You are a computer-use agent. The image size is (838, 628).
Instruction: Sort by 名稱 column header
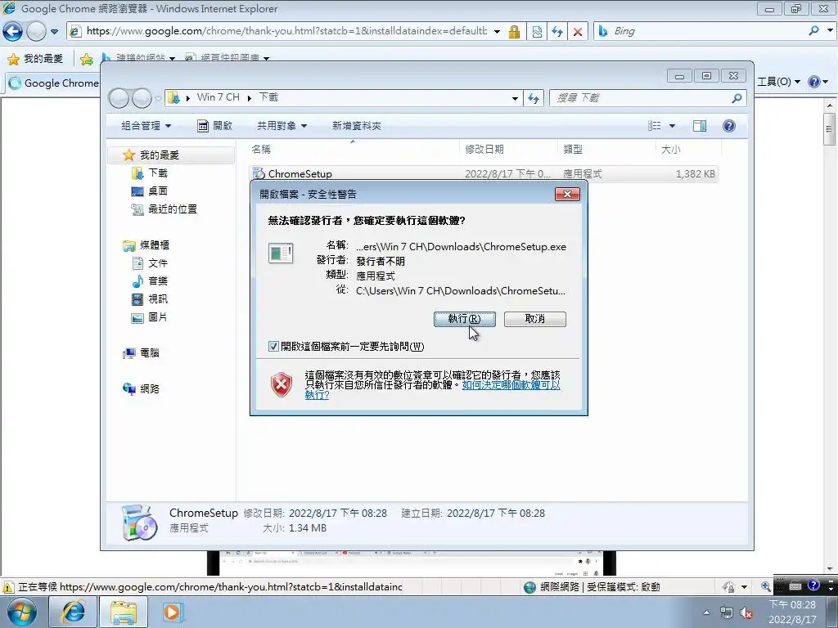click(x=353, y=150)
